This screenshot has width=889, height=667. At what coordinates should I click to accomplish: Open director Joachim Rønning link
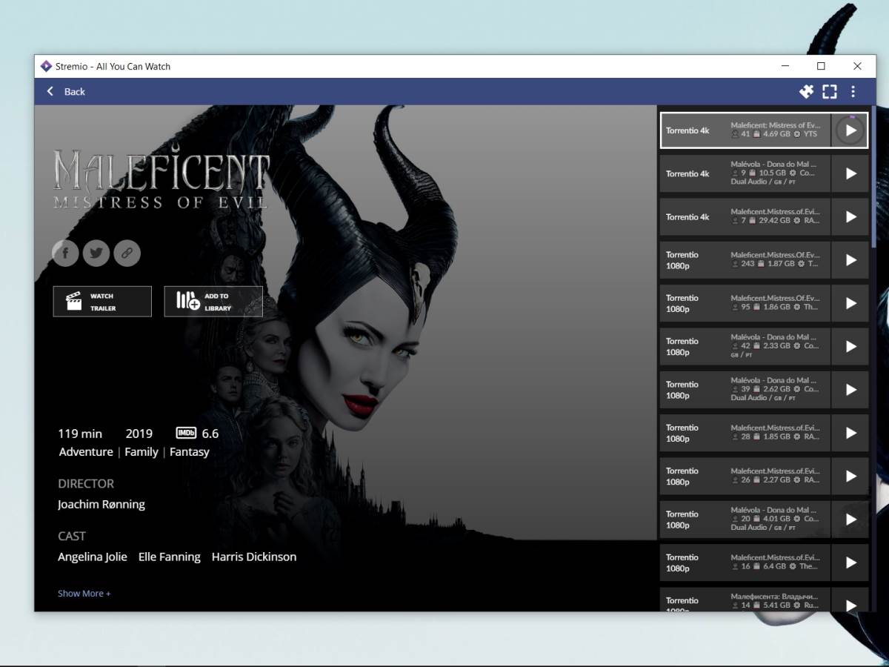coord(101,505)
